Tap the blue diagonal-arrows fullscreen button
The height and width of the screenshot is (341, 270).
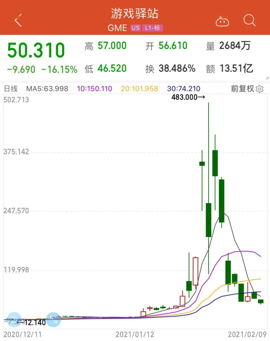(x=53, y=319)
